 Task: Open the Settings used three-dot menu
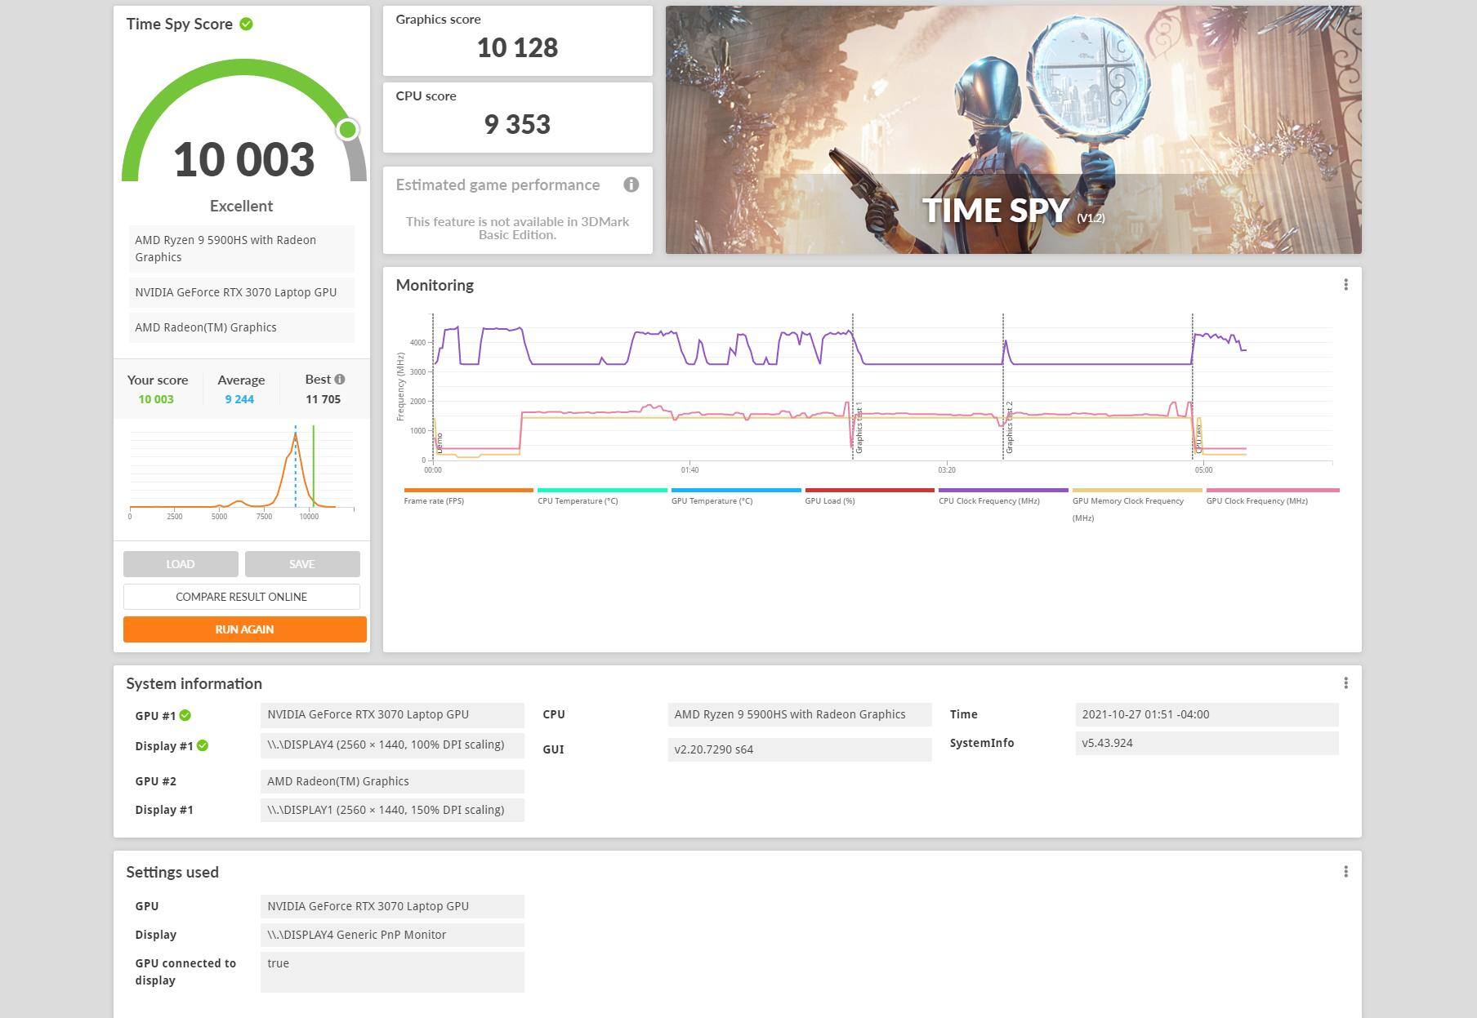pyautogui.click(x=1345, y=872)
